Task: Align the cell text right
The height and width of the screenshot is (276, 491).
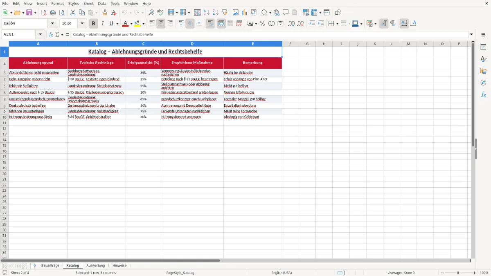Action: [x=170, y=24]
